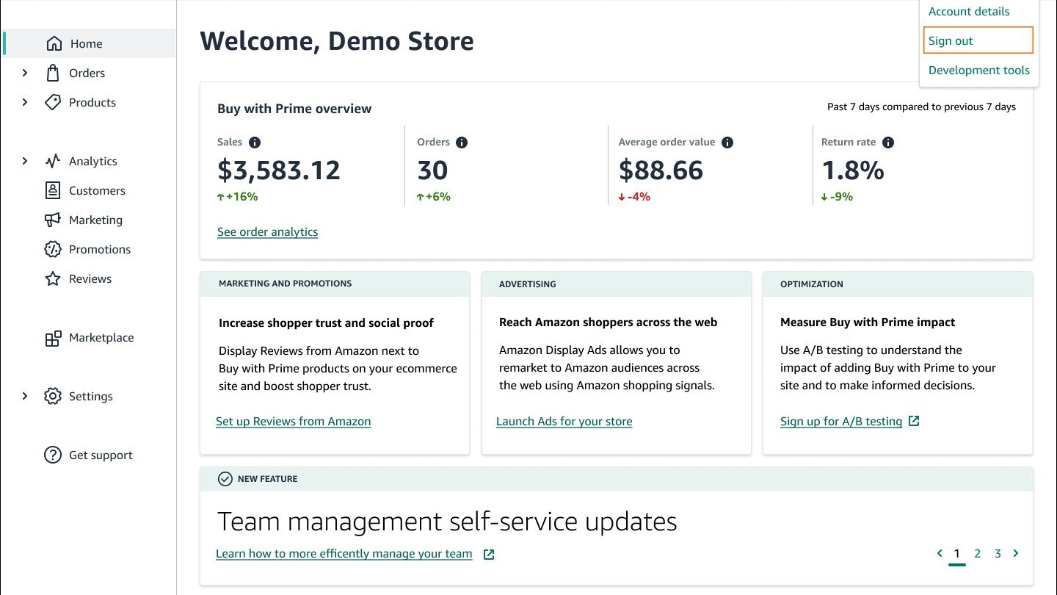Jump to announcement page 1
1057x595 pixels.
(957, 554)
